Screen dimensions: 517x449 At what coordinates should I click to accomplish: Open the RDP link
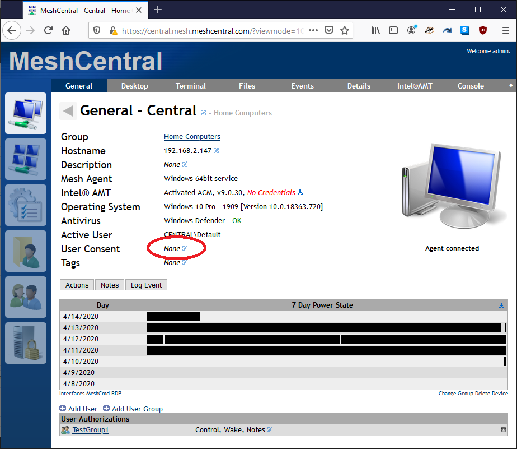click(x=116, y=393)
